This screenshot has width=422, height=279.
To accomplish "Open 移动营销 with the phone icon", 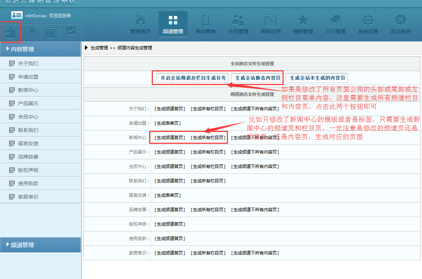I will pos(205,24).
